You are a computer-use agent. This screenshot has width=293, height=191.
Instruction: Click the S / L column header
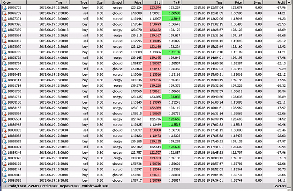(x=152, y=2)
